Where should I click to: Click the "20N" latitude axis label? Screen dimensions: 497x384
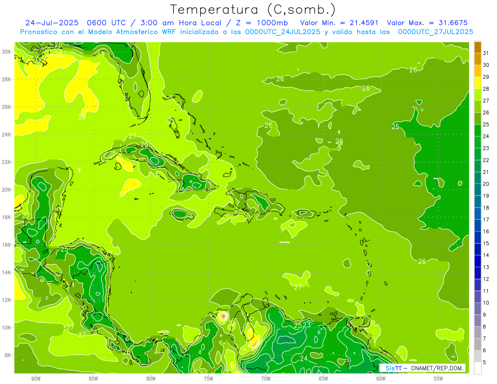7,190
